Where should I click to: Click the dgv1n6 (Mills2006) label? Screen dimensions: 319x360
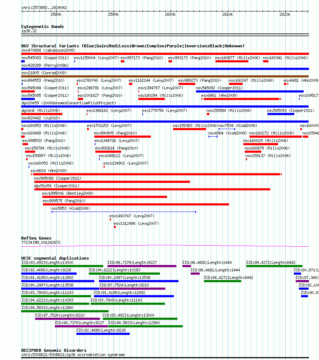41,110
